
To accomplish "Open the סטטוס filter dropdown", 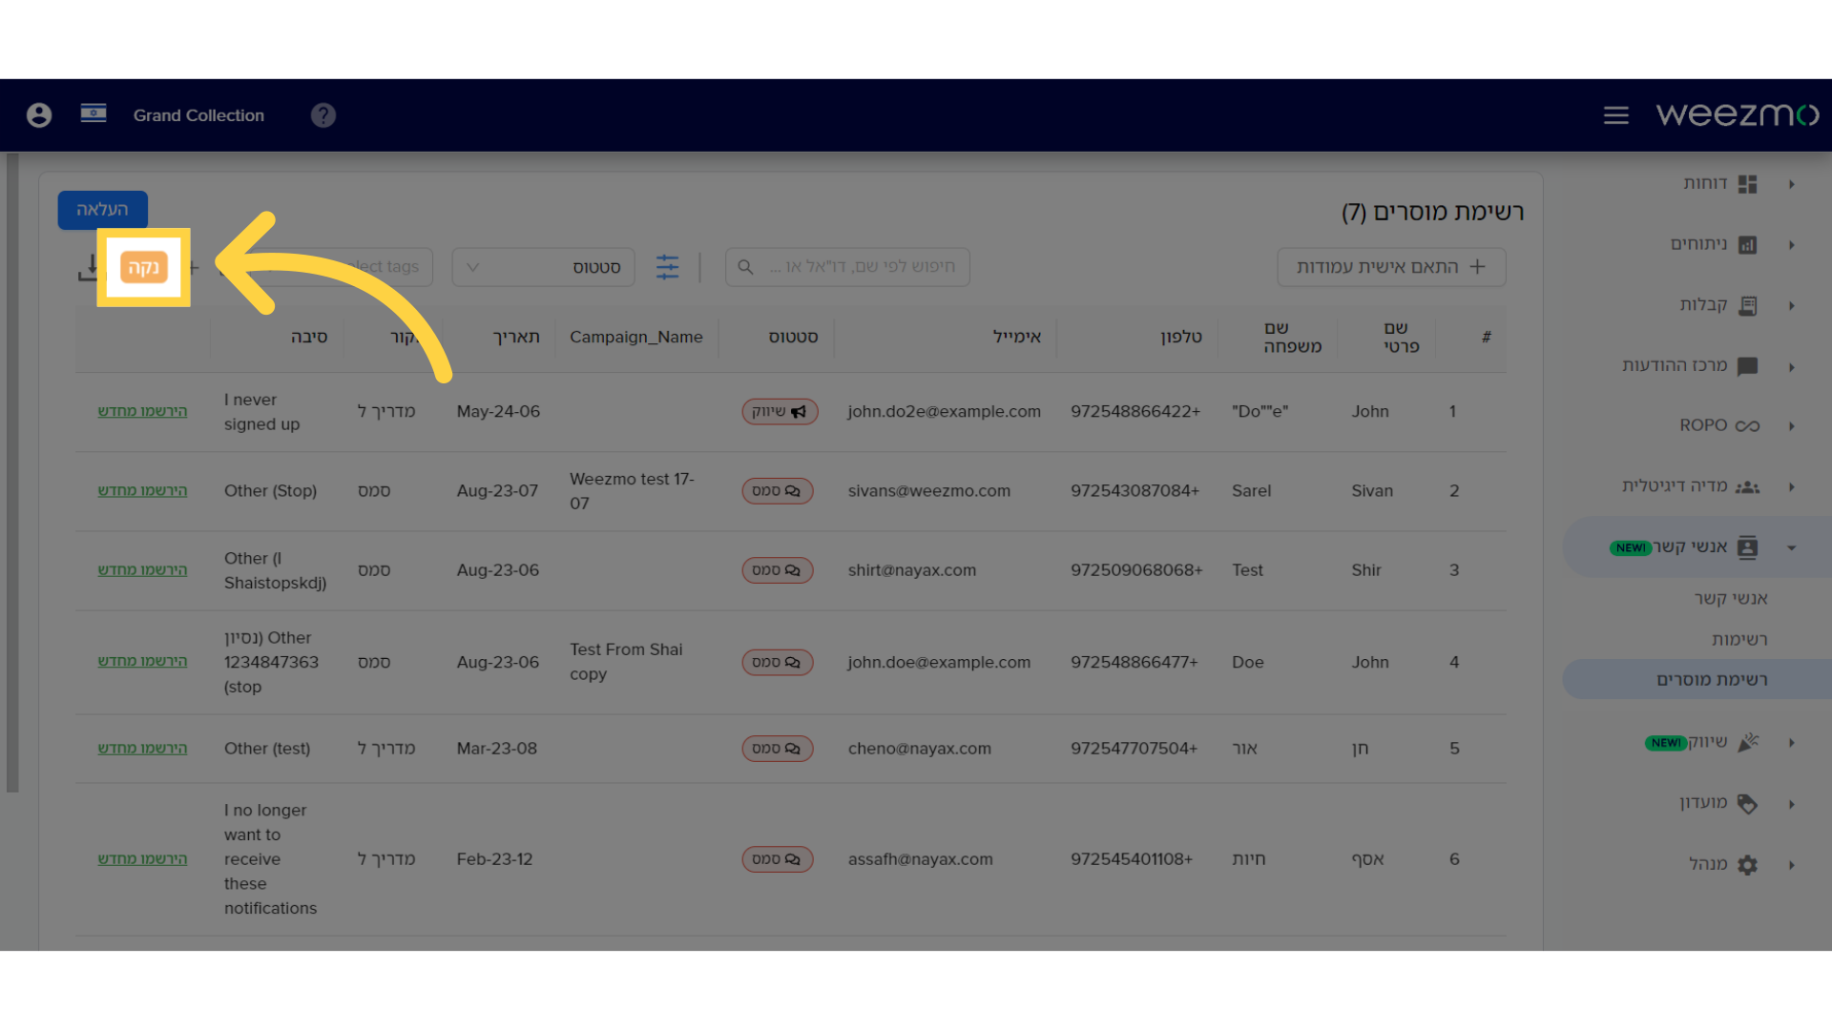I will (544, 267).
